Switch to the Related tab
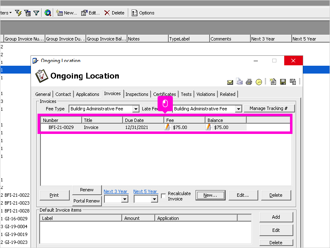The height and width of the screenshot is (248, 330). (228, 94)
